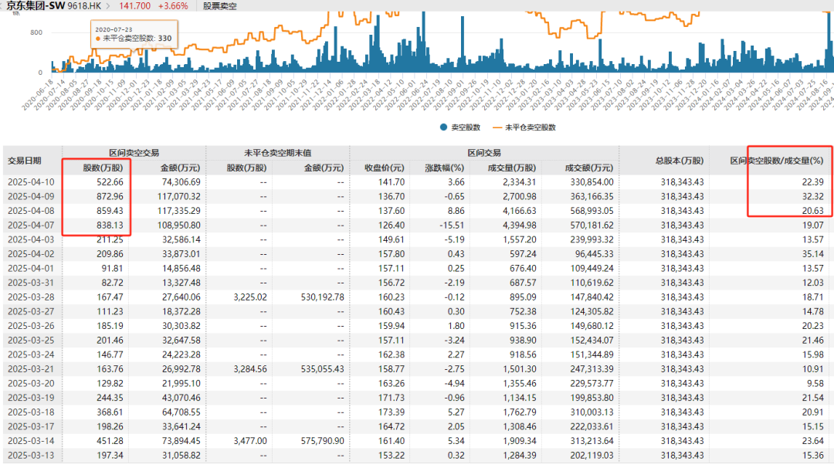Click the short ratio cell 32.32

pos(812,196)
